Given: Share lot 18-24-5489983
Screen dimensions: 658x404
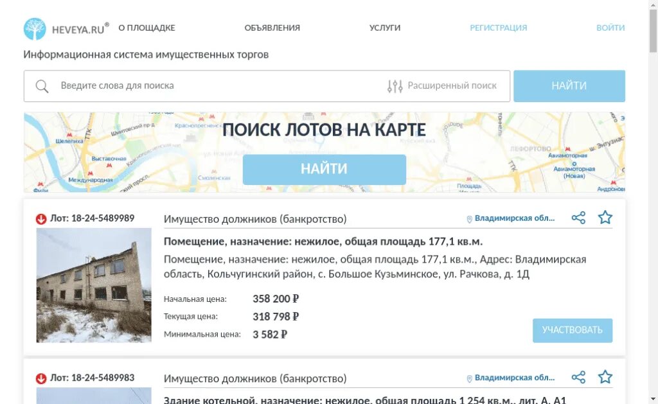Looking at the screenshot, I should 579,377.
